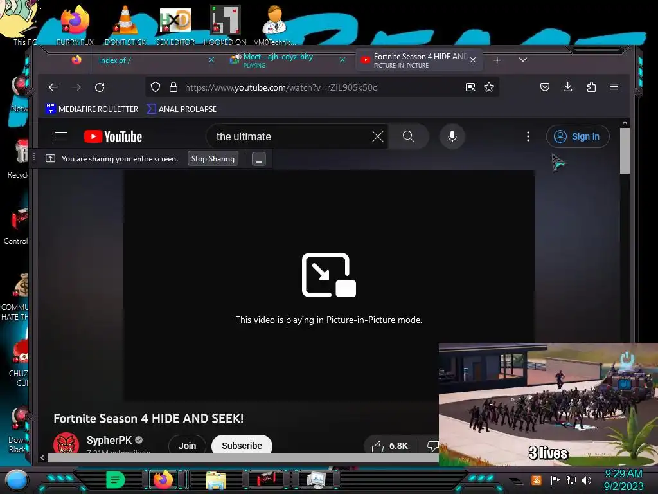Expand the list all tabs chevron
Viewport: 658px width, 494px height.
click(523, 60)
